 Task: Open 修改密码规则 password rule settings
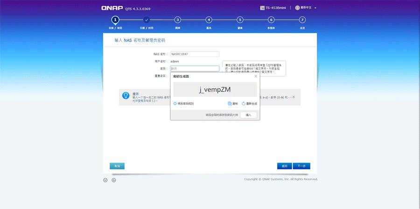point(183,103)
